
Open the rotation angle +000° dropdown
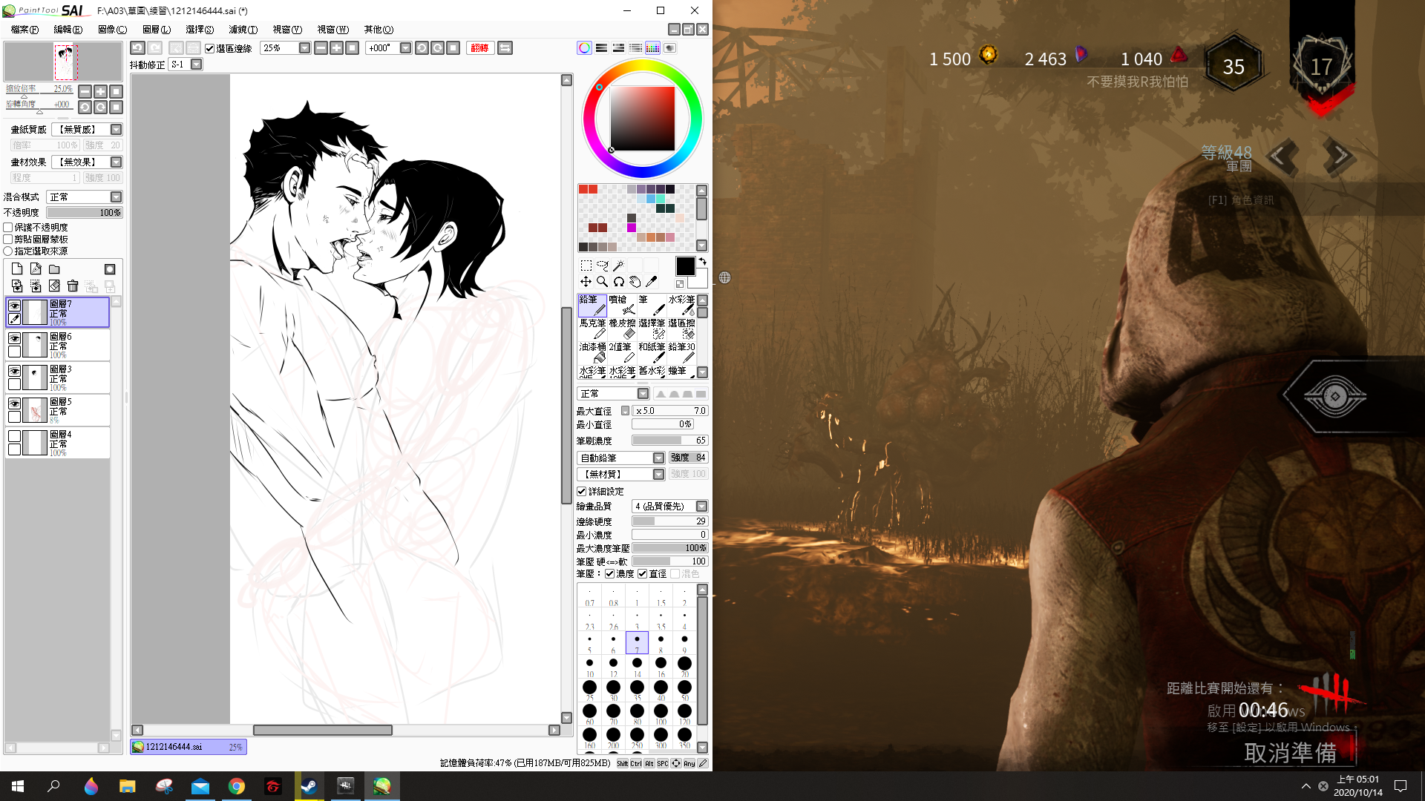[x=405, y=48]
